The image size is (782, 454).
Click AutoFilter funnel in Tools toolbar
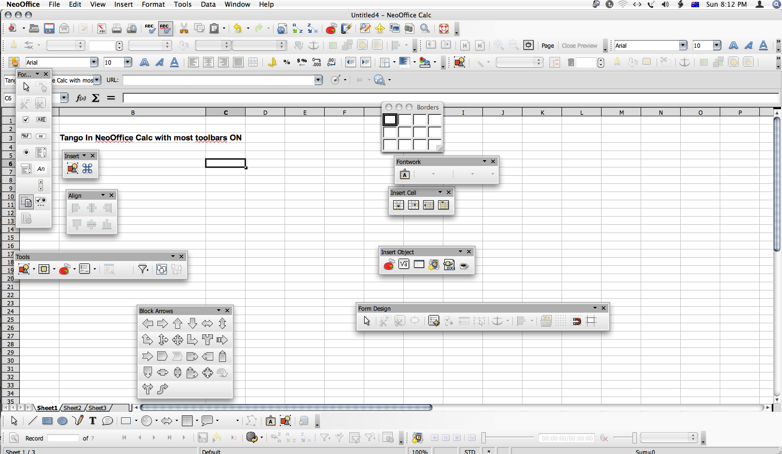(x=143, y=269)
